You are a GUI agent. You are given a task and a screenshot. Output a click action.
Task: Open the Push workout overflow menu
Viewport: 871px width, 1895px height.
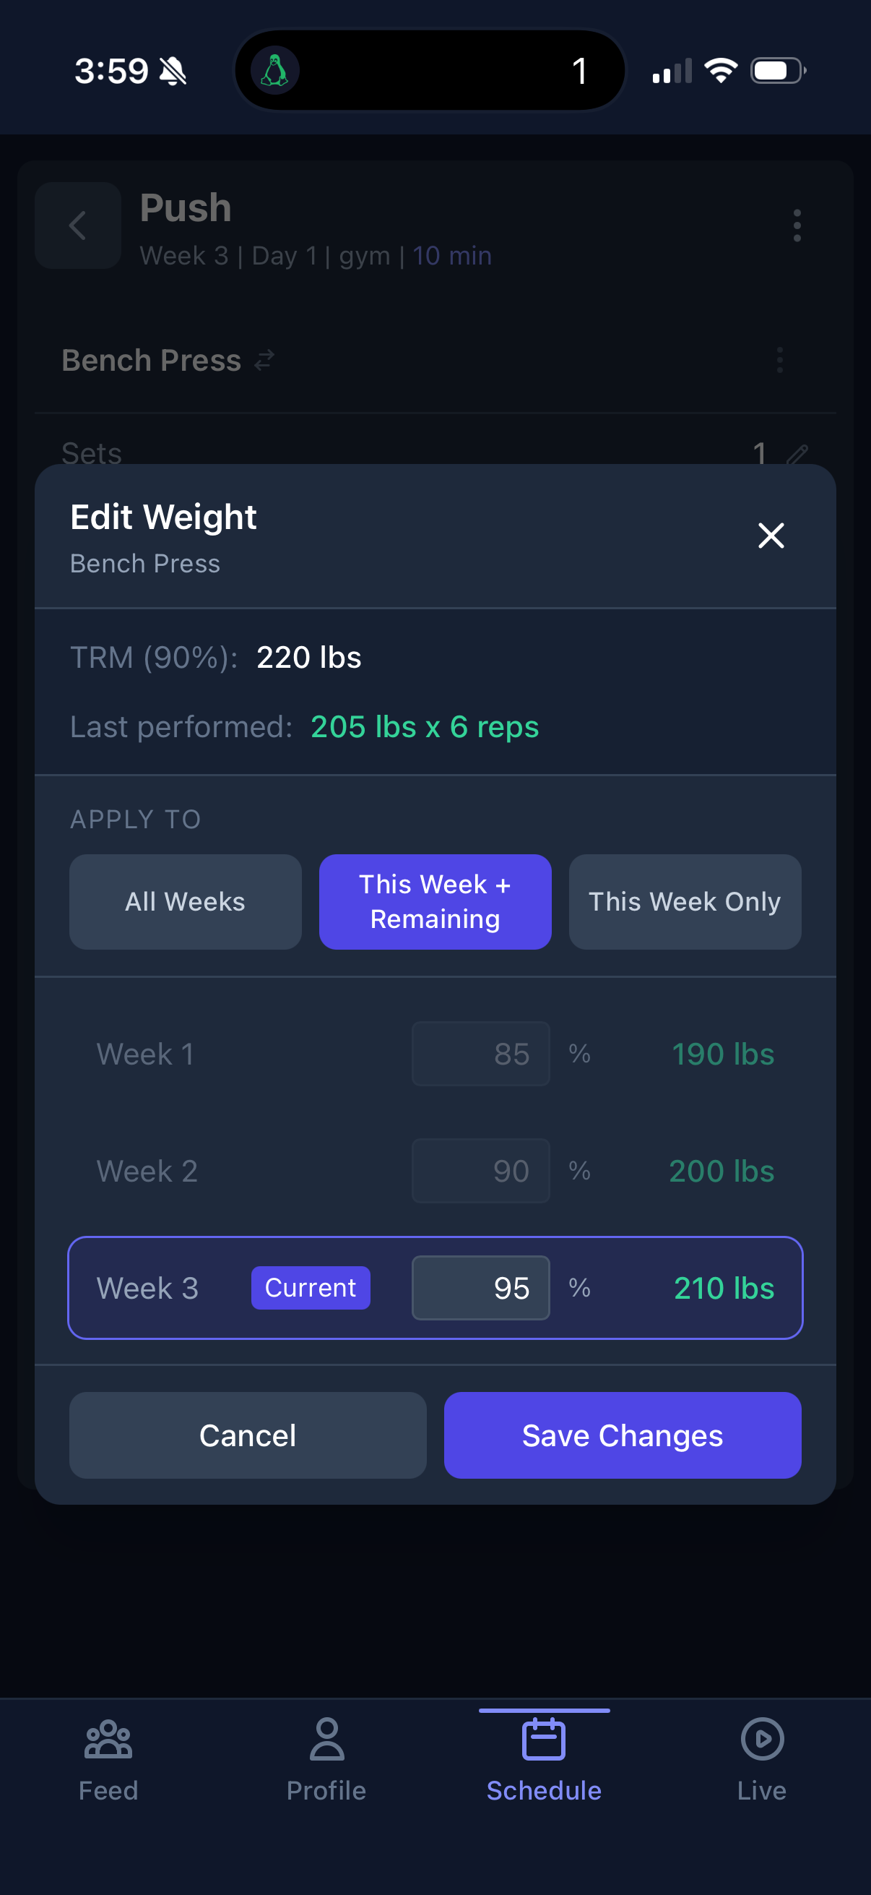coord(797,227)
